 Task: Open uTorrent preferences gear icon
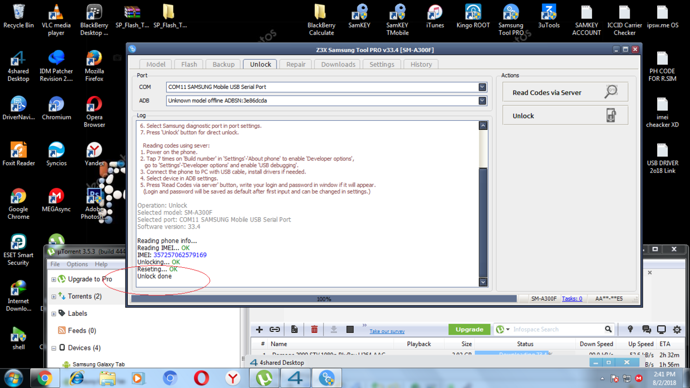point(677,329)
